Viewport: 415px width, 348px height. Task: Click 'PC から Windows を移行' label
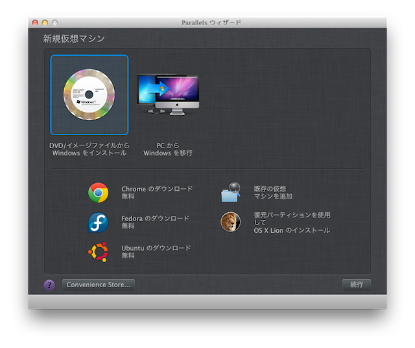[168, 149]
